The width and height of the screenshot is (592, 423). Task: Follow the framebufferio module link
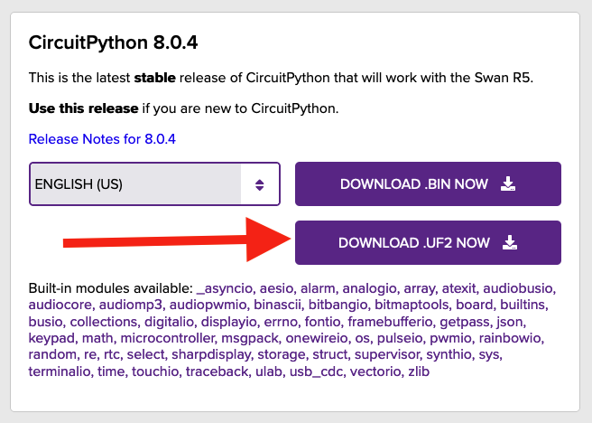(390, 322)
